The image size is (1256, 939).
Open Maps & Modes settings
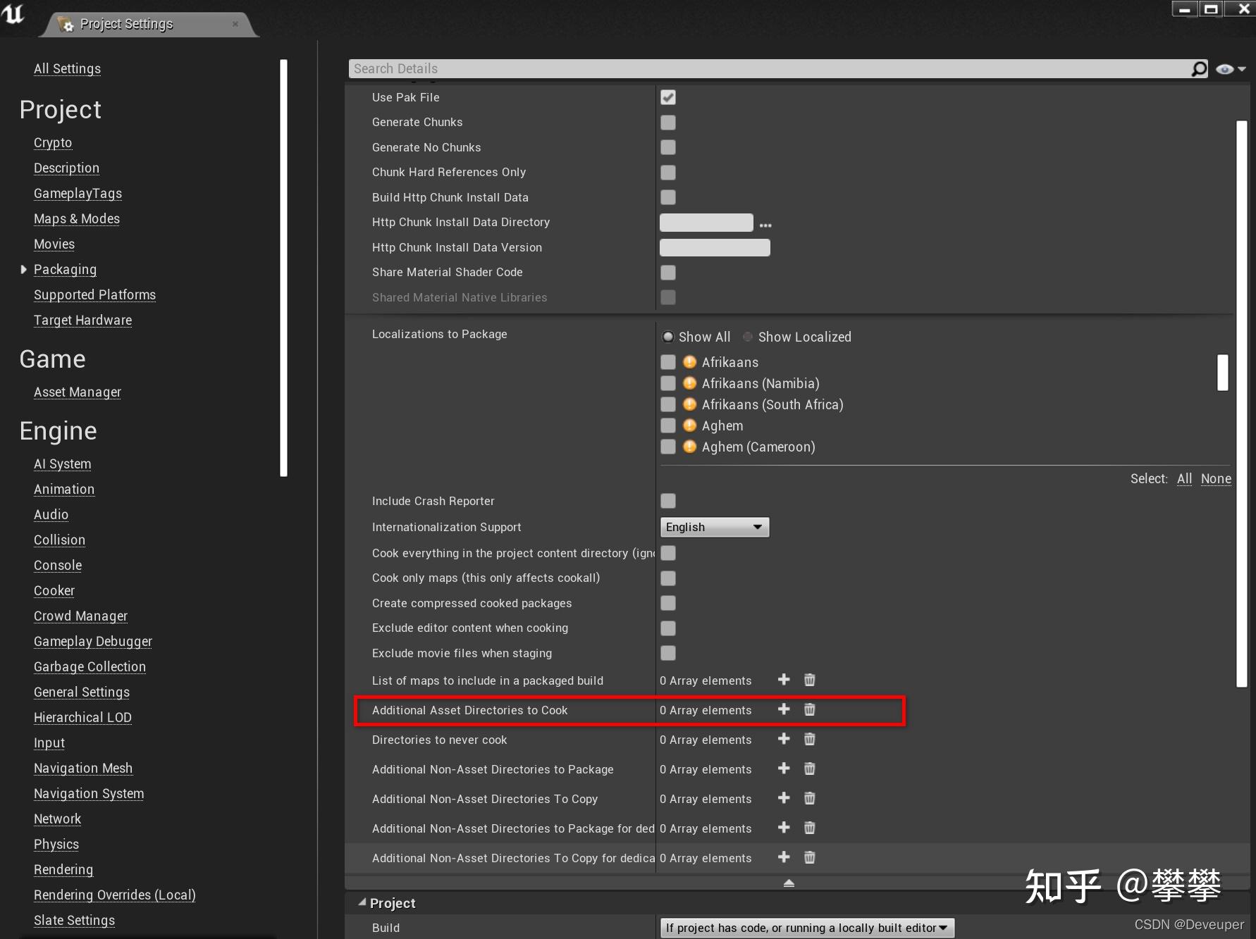(x=76, y=218)
